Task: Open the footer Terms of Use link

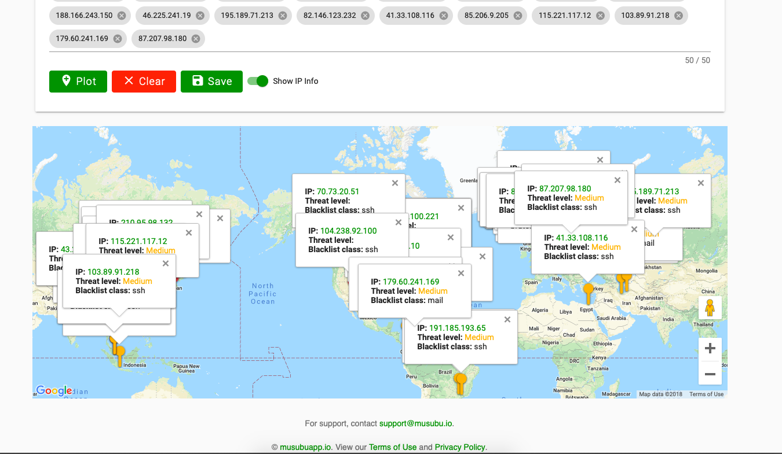Action: (x=393, y=447)
